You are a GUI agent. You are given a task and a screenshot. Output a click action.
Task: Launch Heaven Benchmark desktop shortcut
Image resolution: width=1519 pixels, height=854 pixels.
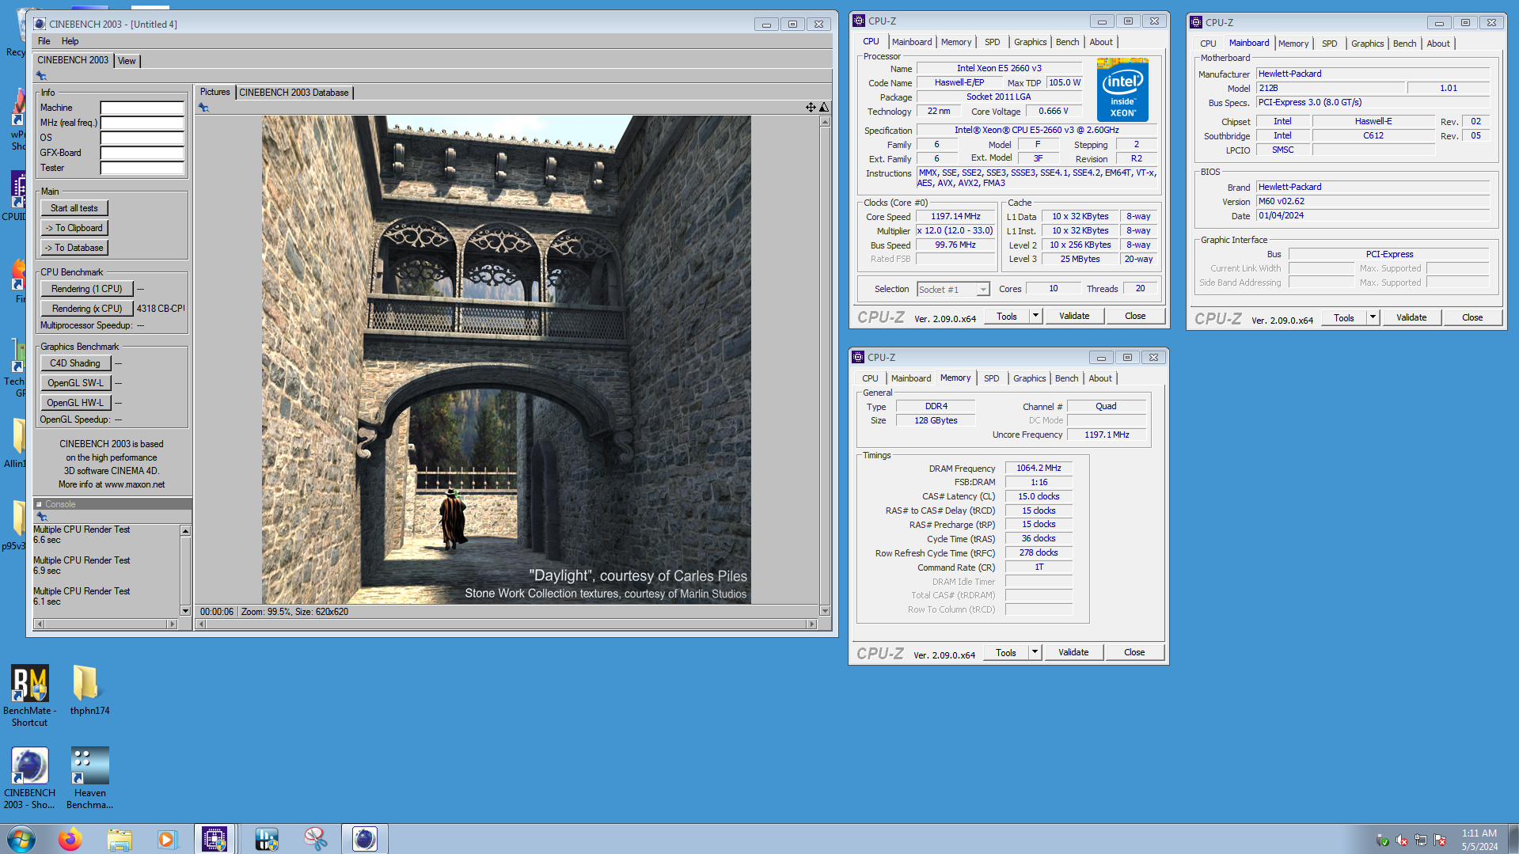click(89, 777)
